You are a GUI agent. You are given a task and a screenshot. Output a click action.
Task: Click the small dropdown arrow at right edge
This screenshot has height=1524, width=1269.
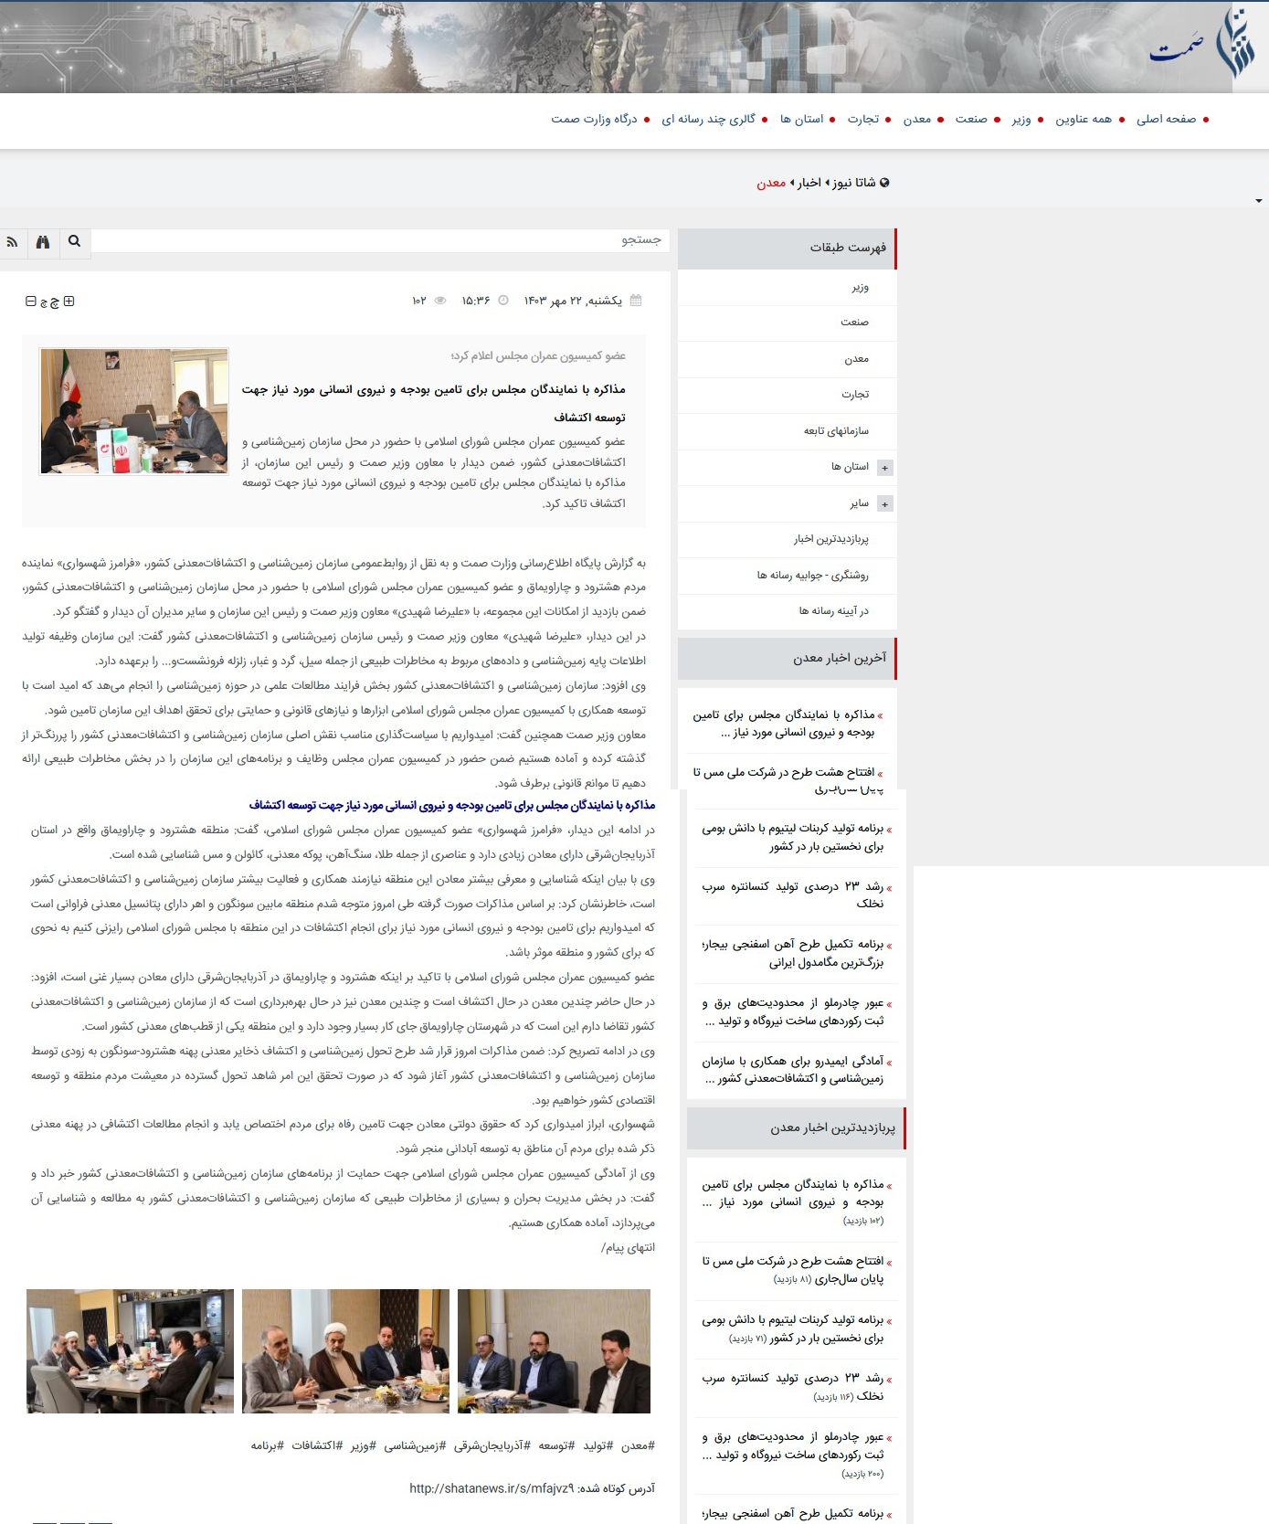pos(1259,201)
